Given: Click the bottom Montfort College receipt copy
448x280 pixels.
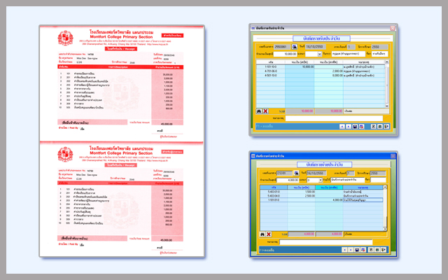Looking at the screenshot, I should (121, 199).
